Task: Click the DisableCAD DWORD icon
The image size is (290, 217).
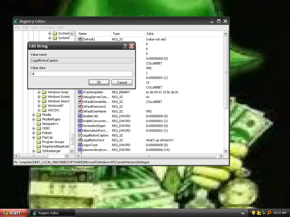Action: (80, 116)
